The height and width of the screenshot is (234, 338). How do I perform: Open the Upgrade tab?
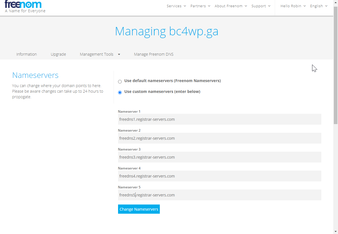tap(58, 54)
